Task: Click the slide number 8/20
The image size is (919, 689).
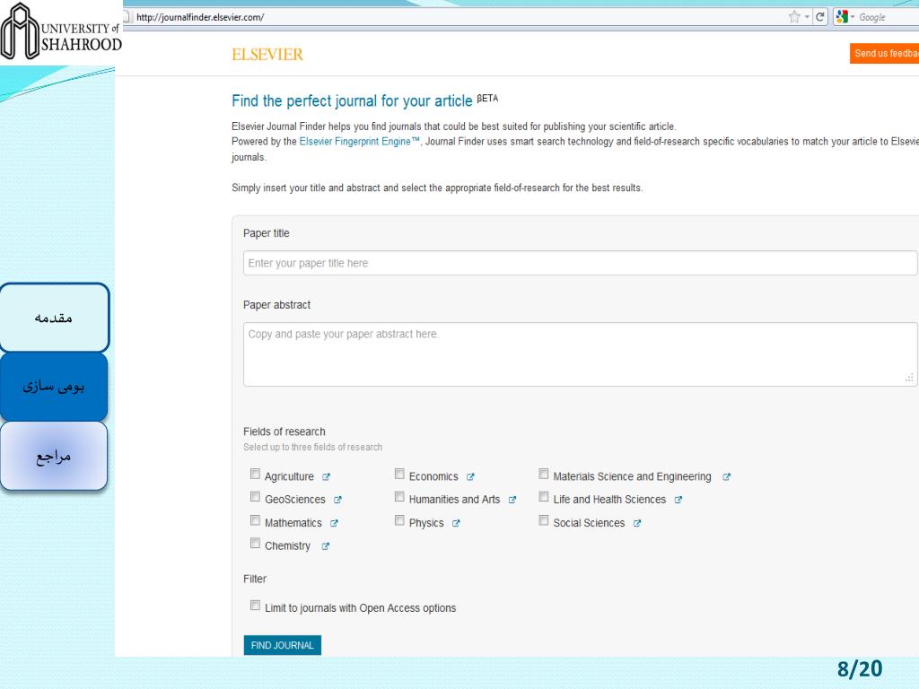Action: [860, 668]
